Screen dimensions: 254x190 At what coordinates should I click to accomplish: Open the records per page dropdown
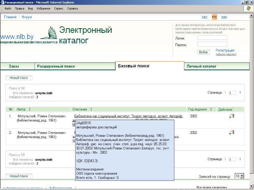tap(239, 176)
